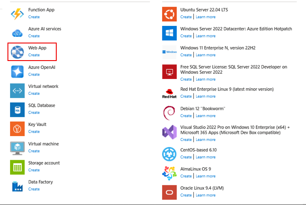Click the Azure OpenAI title text
Image resolution: width=306 pixels, height=205 pixels.
click(x=42, y=68)
